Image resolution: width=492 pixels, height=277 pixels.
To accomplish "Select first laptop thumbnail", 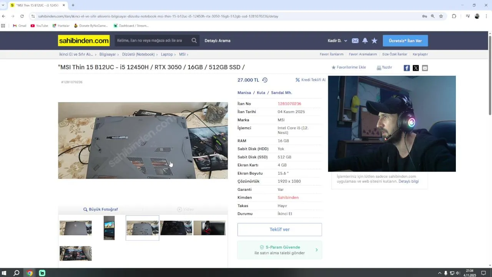I will [x=76, y=228].
